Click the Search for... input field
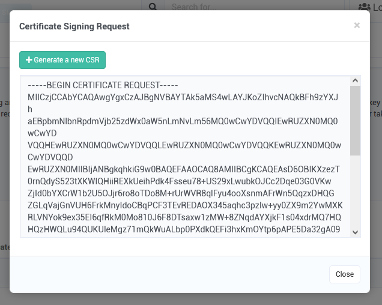 pos(254,7)
